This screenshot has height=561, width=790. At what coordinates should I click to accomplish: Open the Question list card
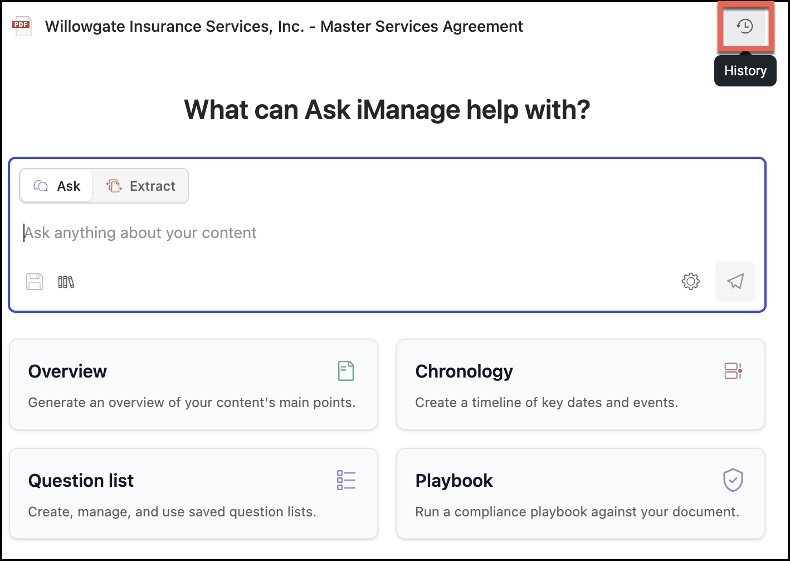pyautogui.click(x=193, y=494)
